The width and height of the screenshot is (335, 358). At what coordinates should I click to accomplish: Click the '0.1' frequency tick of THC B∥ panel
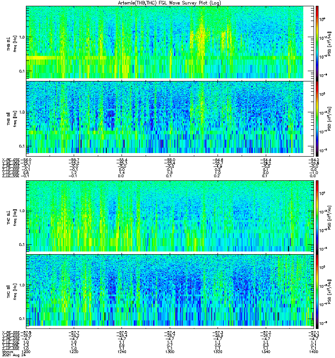(22, 319)
